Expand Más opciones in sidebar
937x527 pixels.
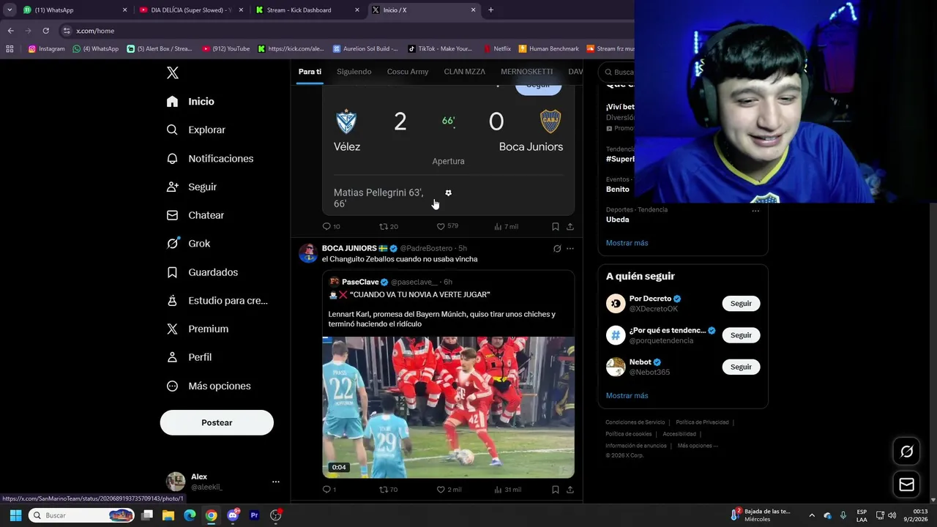click(x=209, y=386)
